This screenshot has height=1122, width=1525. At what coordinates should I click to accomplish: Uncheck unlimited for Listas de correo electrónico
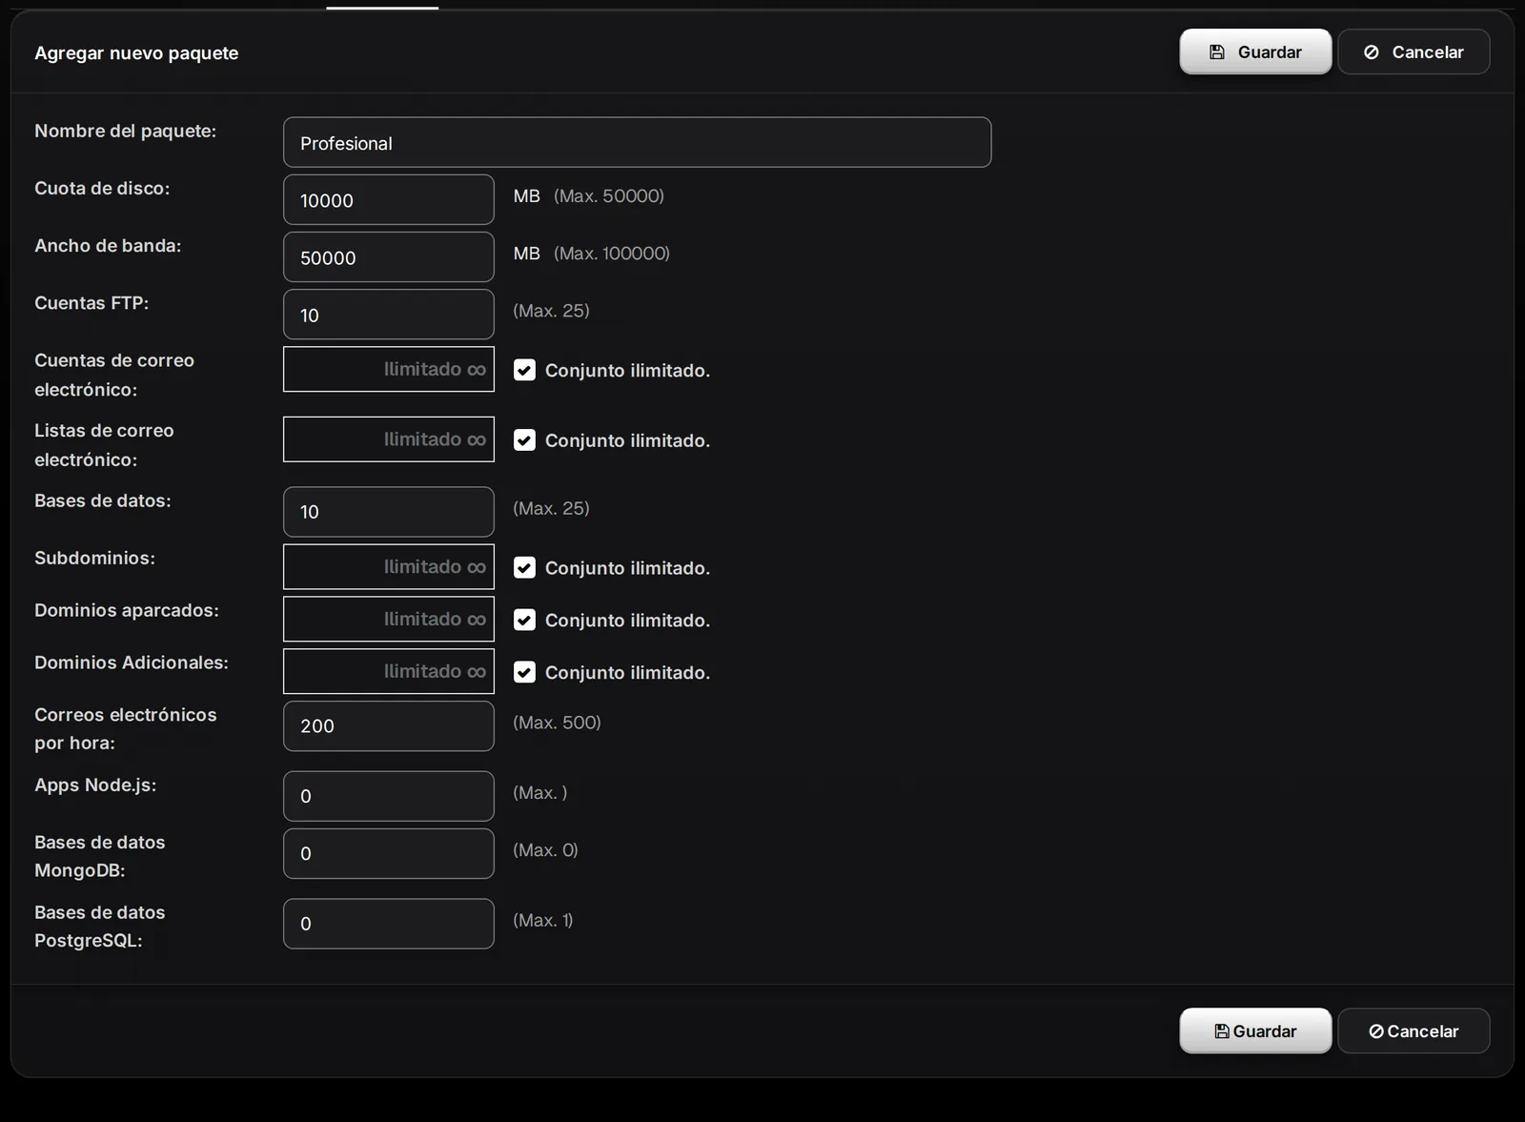pos(524,439)
